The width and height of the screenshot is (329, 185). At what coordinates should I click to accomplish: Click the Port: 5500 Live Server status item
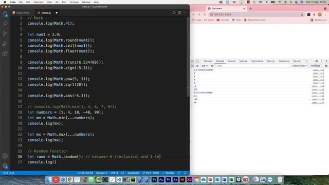[151, 173]
